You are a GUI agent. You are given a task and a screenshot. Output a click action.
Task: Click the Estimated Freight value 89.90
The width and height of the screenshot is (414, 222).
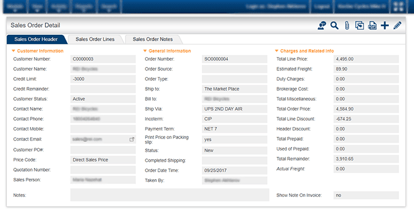[366, 69]
